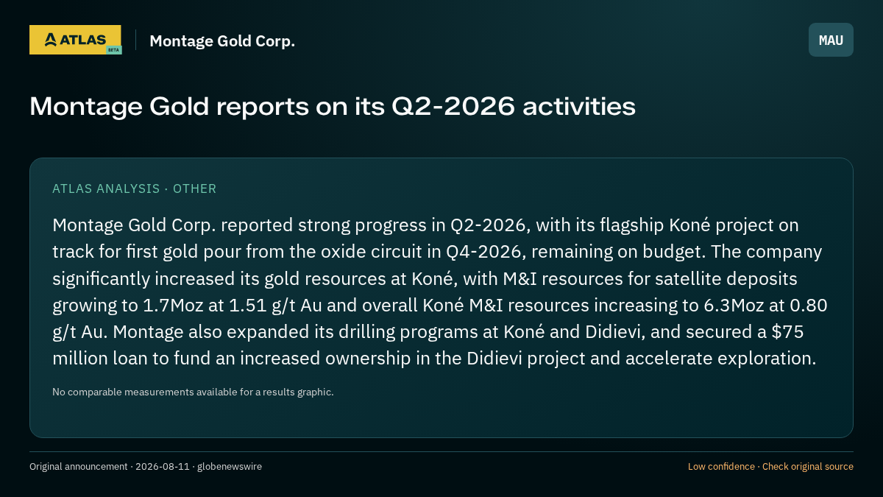The width and height of the screenshot is (883, 497).
Task: Click the Atlas logo badge
Action: pyautogui.click(x=75, y=40)
